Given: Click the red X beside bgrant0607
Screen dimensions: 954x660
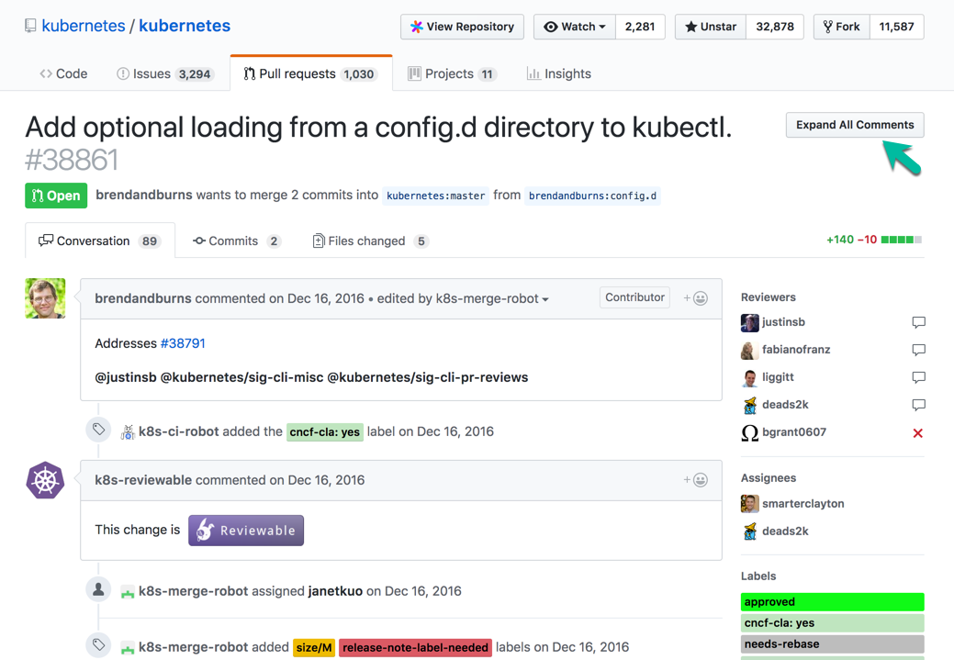Looking at the screenshot, I should (x=918, y=433).
